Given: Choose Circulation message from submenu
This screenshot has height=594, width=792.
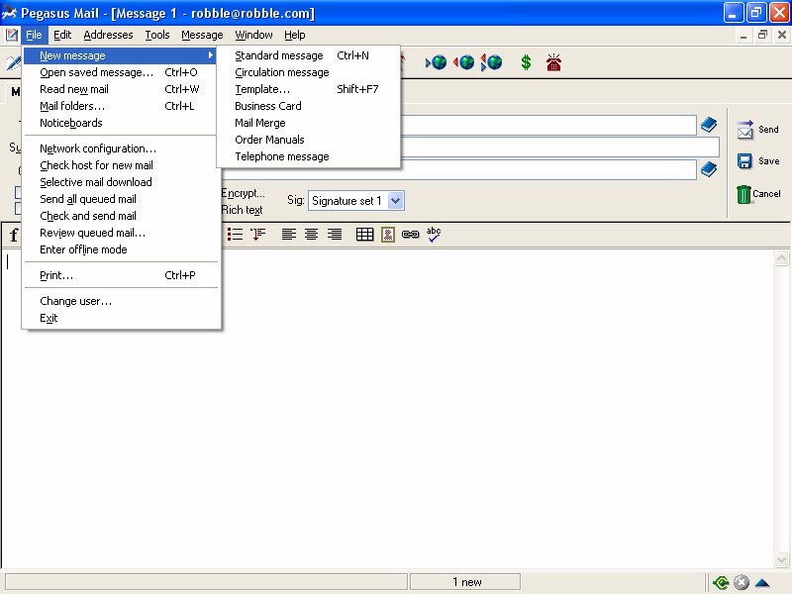Looking at the screenshot, I should [308, 72].
